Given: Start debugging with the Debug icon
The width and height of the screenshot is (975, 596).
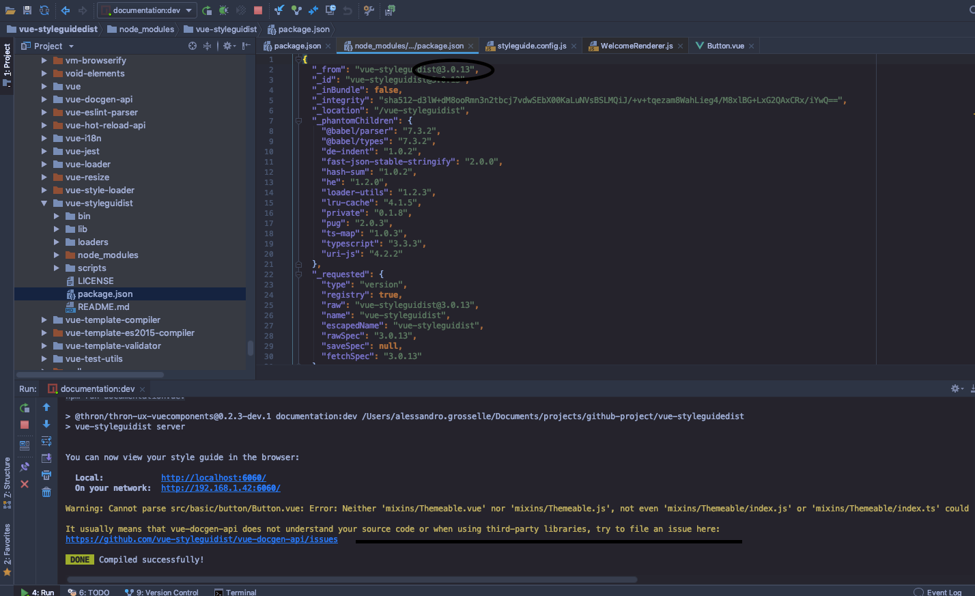Looking at the screenshot, I should [223, 10].
